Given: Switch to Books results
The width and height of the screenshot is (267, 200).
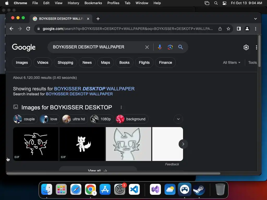Looking at the screenshot, I should point(124,63).
